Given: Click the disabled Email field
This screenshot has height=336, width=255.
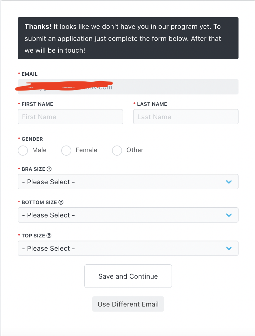Looking at the screenshot, I should 128,87.
